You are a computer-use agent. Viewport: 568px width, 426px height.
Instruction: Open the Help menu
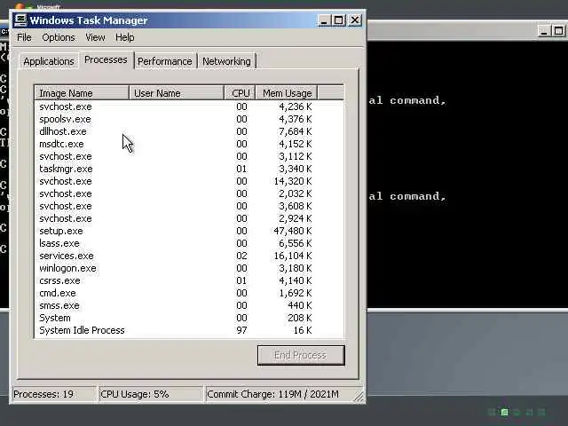click(x=124, y=37)
